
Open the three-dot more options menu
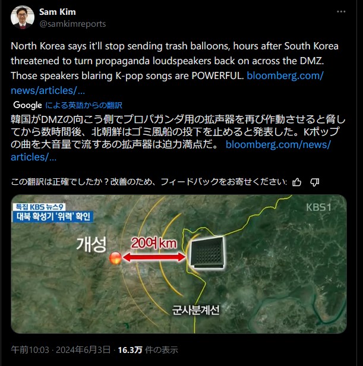point(341,12)
